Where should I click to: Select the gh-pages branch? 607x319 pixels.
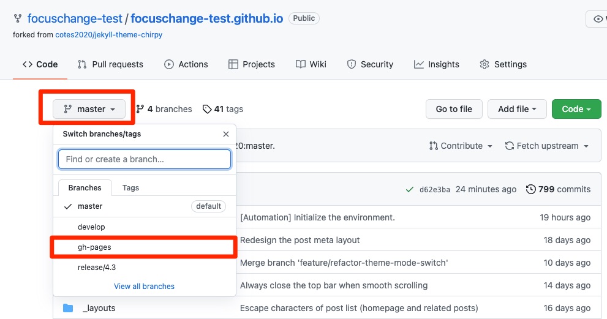click(94, 247)
